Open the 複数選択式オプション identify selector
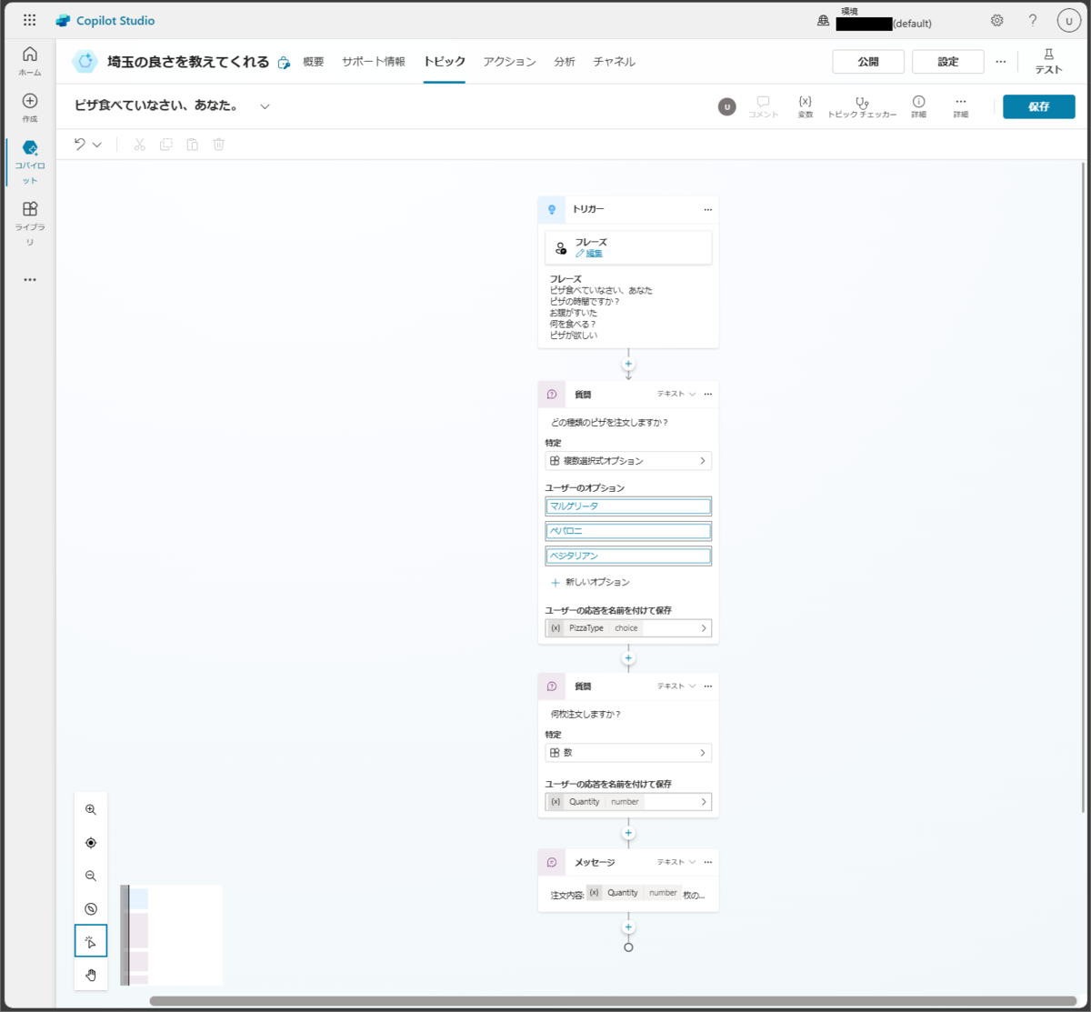 (x=628, y=461)
